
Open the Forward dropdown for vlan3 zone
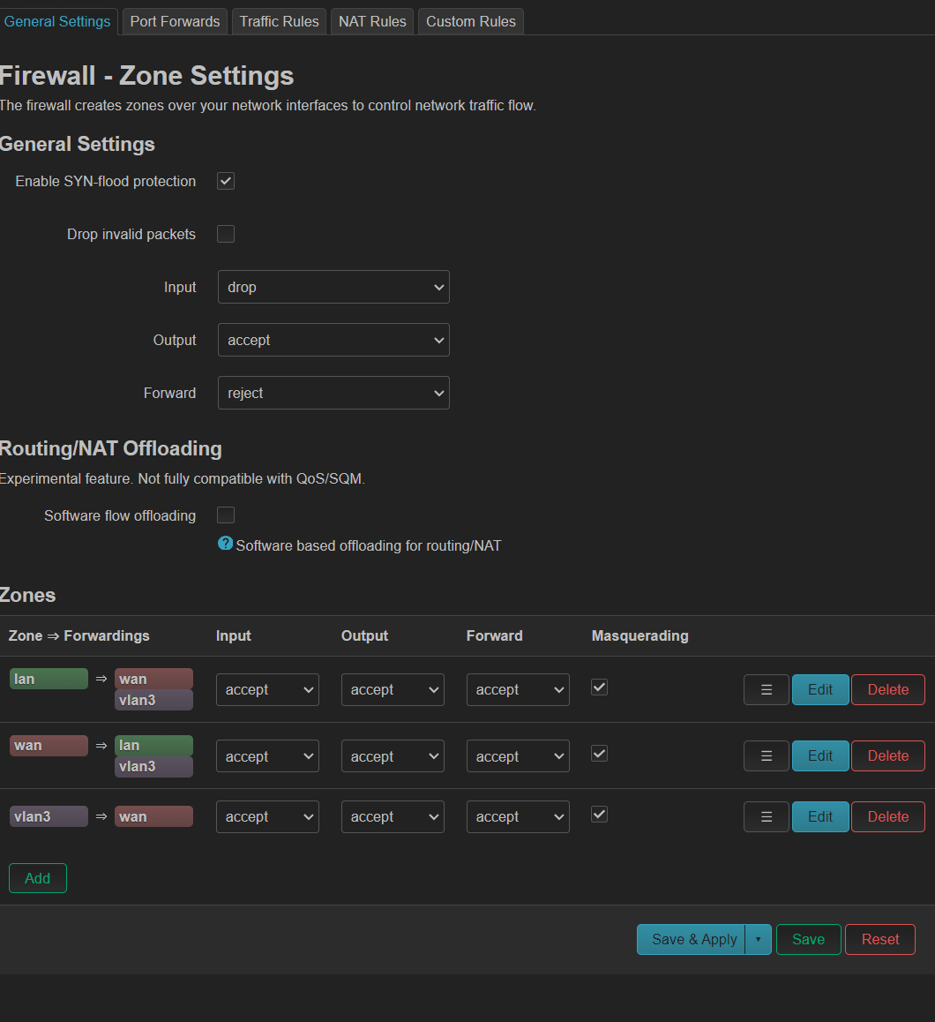click(x=518, y=816)
